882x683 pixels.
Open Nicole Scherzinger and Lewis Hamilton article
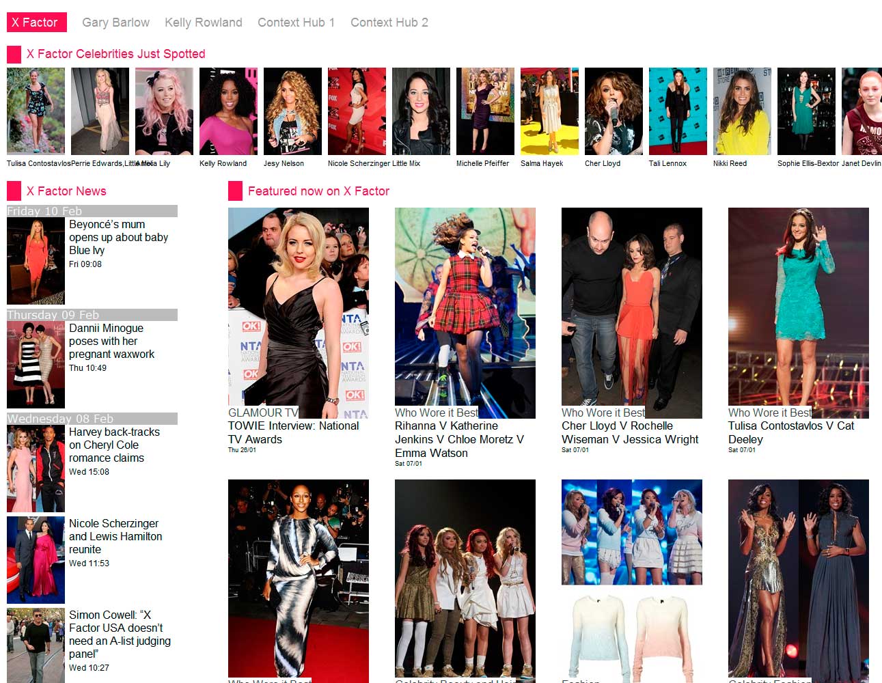pos(115,536)
